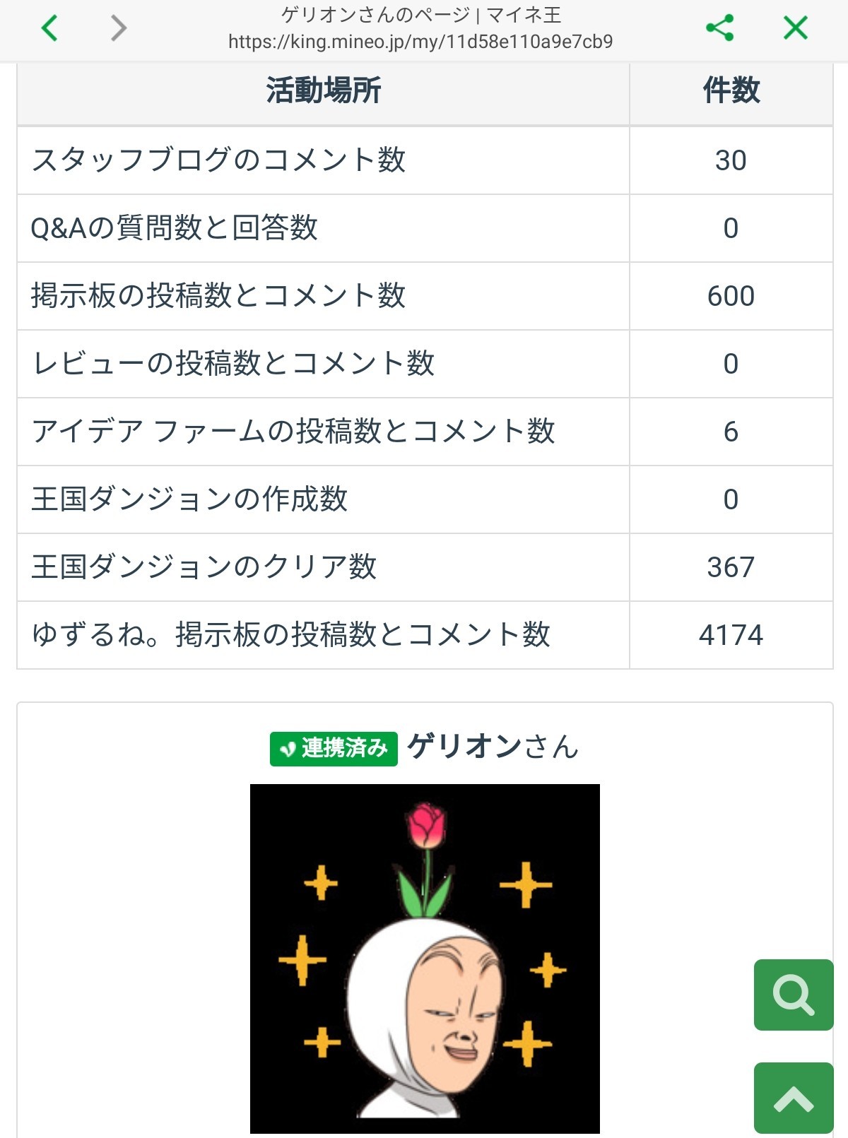Close the in-app browser page
The height and width of the screenshot is (1138, 848).
point(795,28)
